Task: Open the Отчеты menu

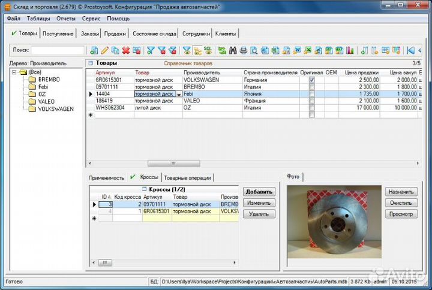Action: click(x=66, y=19)
